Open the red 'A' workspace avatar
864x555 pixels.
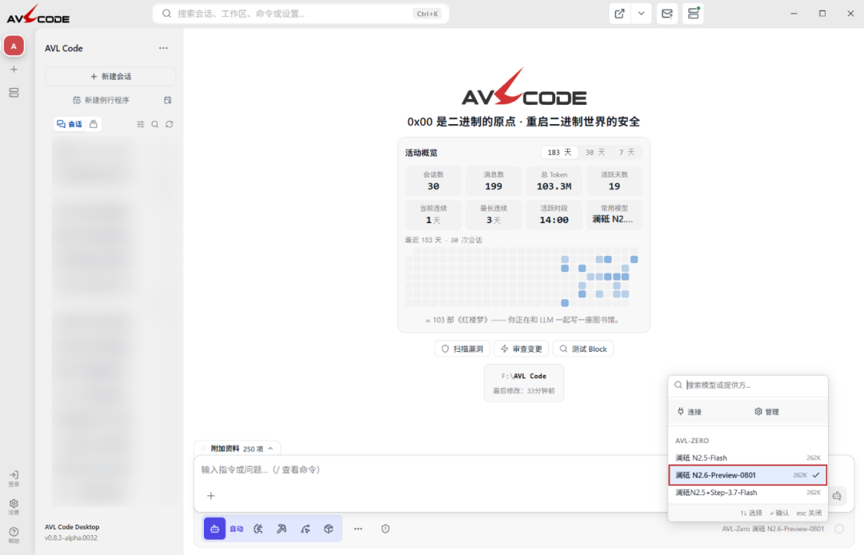click(14, 46)
